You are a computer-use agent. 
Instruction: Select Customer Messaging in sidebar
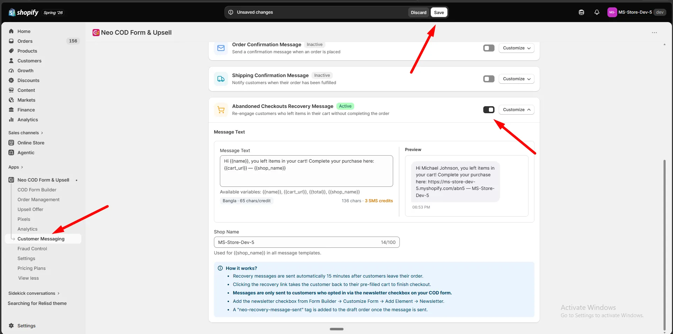click(x=43, y=239)
